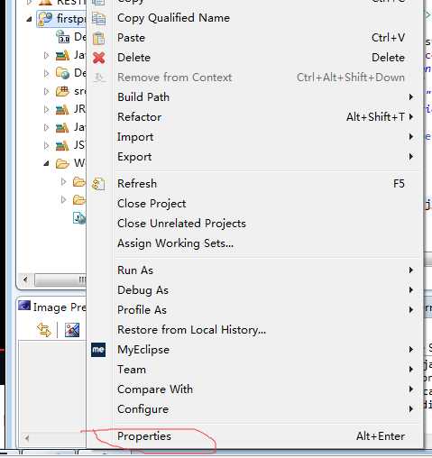Click the src source folder icon

click(x=62, y=91)
